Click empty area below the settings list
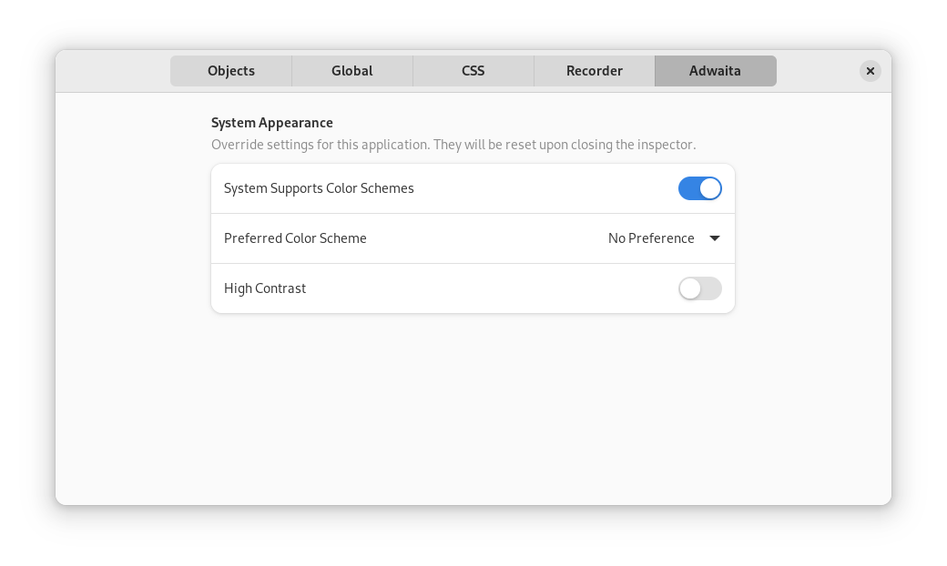This screenshot has width=947, height=566. click(x=473, y=409)
